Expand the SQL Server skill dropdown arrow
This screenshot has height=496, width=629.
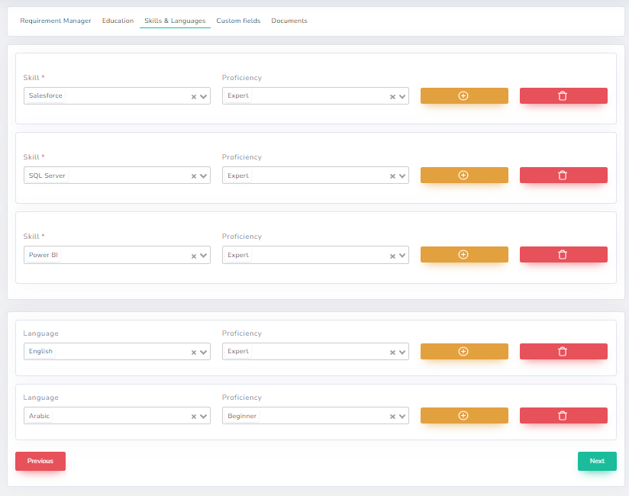click(x=204, y=176)
